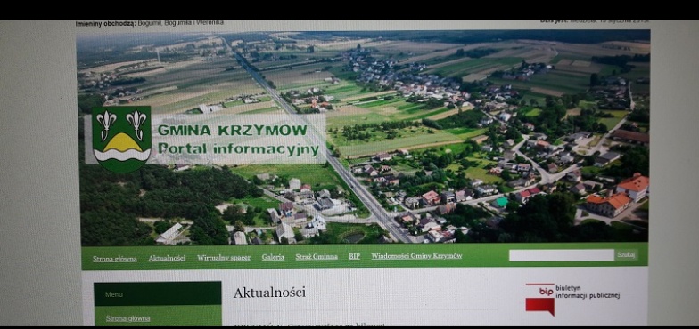Visit Straż Gminna section
The image size is (699, 329).
pos(317,256)
